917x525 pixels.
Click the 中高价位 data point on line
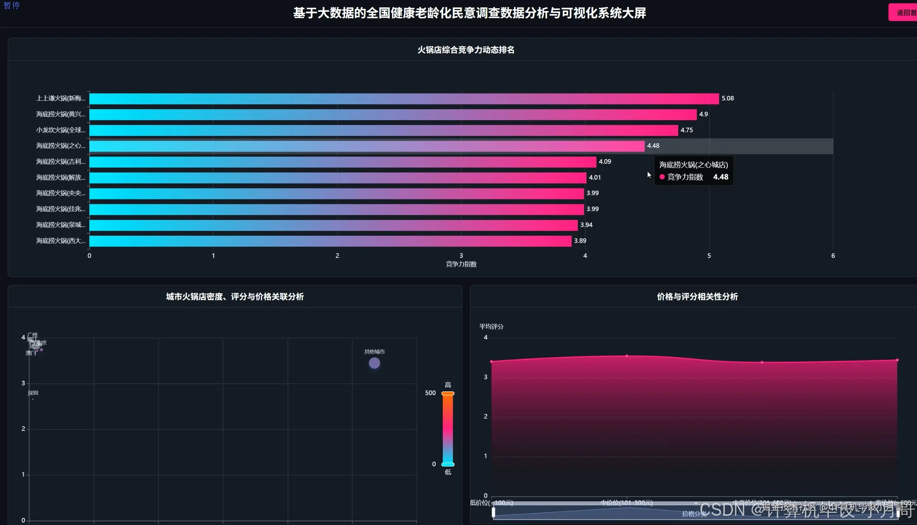pos(762,362)
